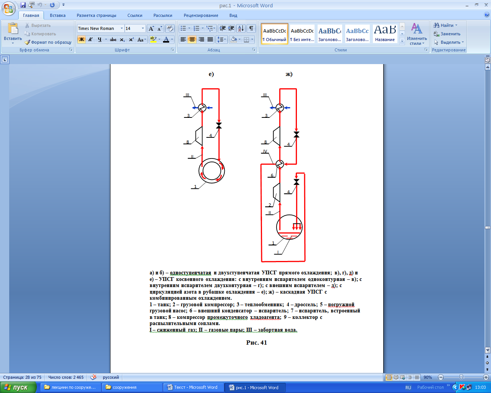
Task: Toggle Bold formatting (Ж)
Action: pyautogui.click(x=81, y=40)
